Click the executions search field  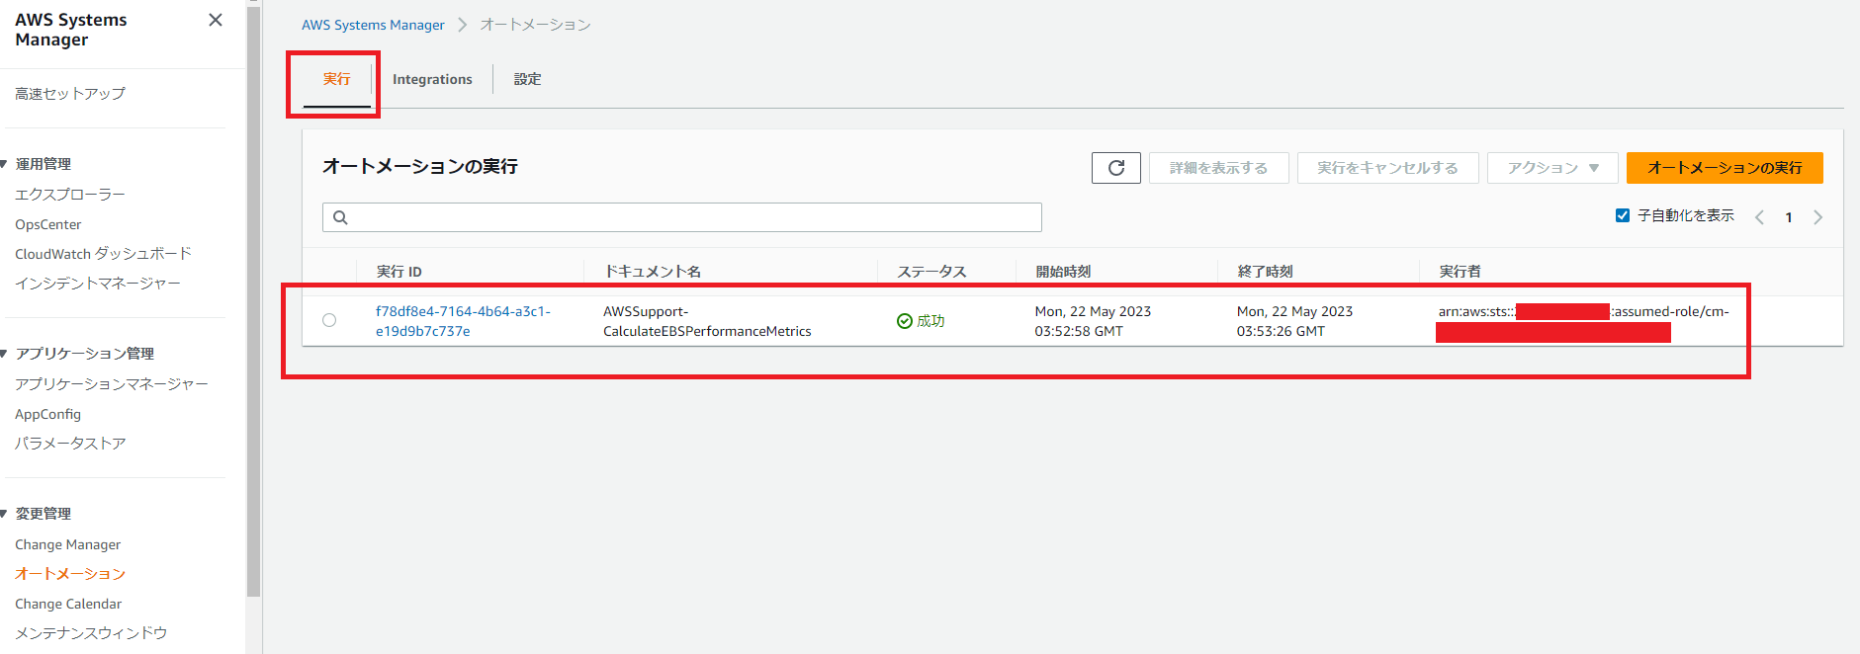pyautogui.click(x=682, y=217)
